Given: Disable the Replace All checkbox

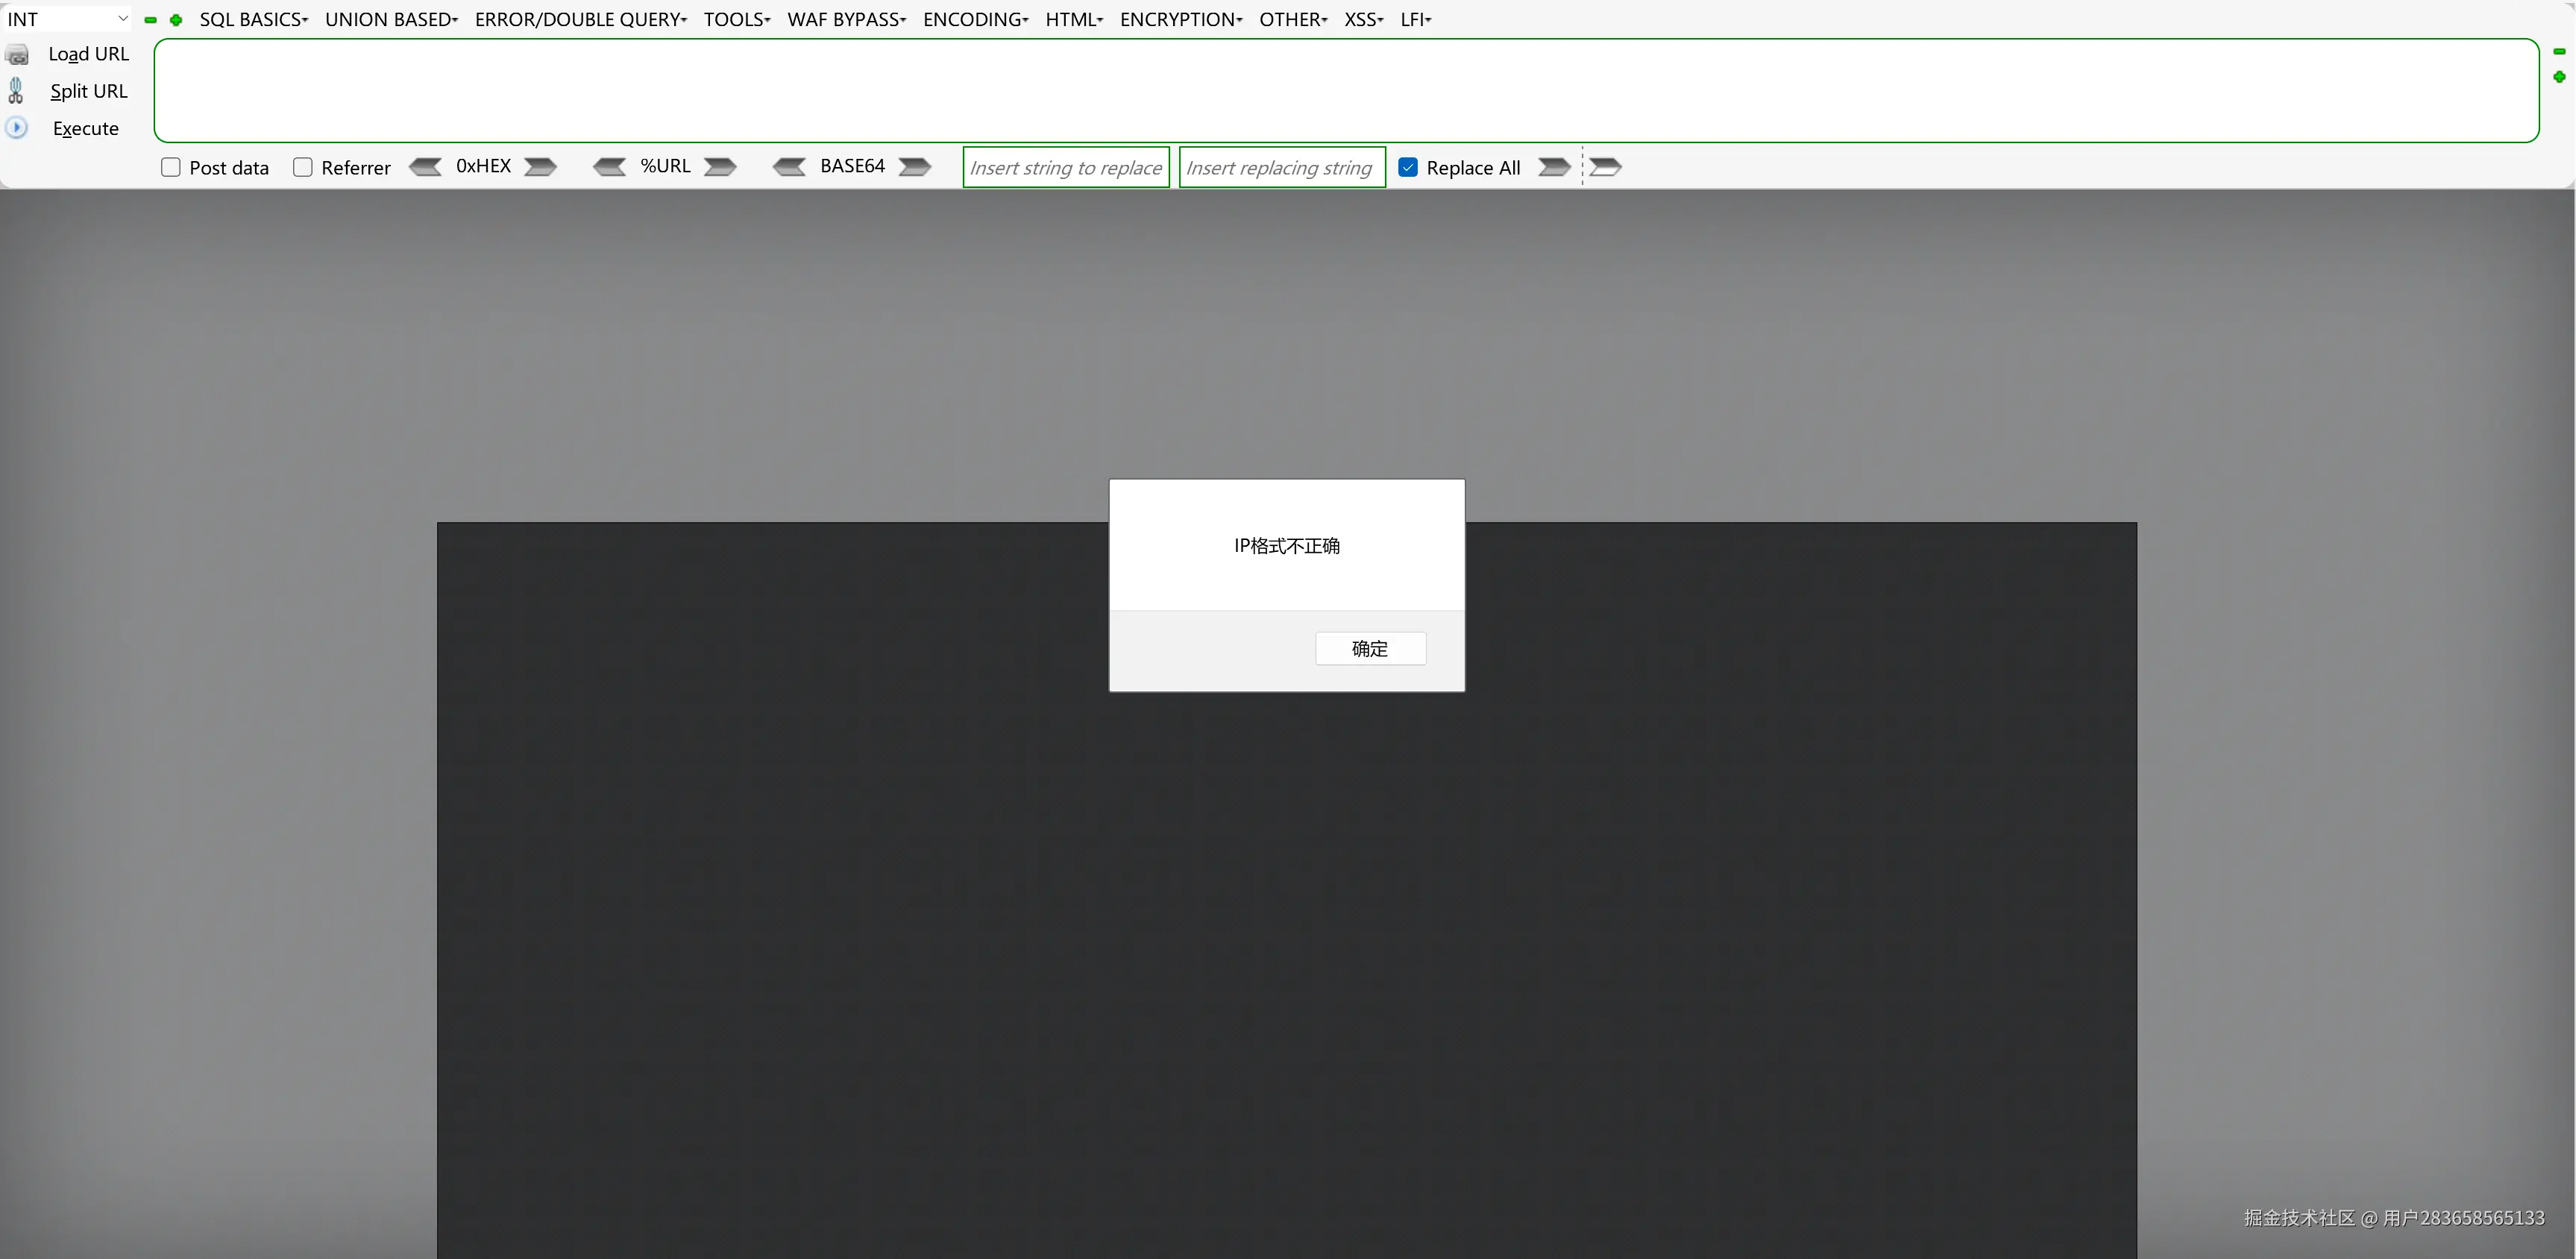Looking at the screenshot, I should tap(1409, 167).
